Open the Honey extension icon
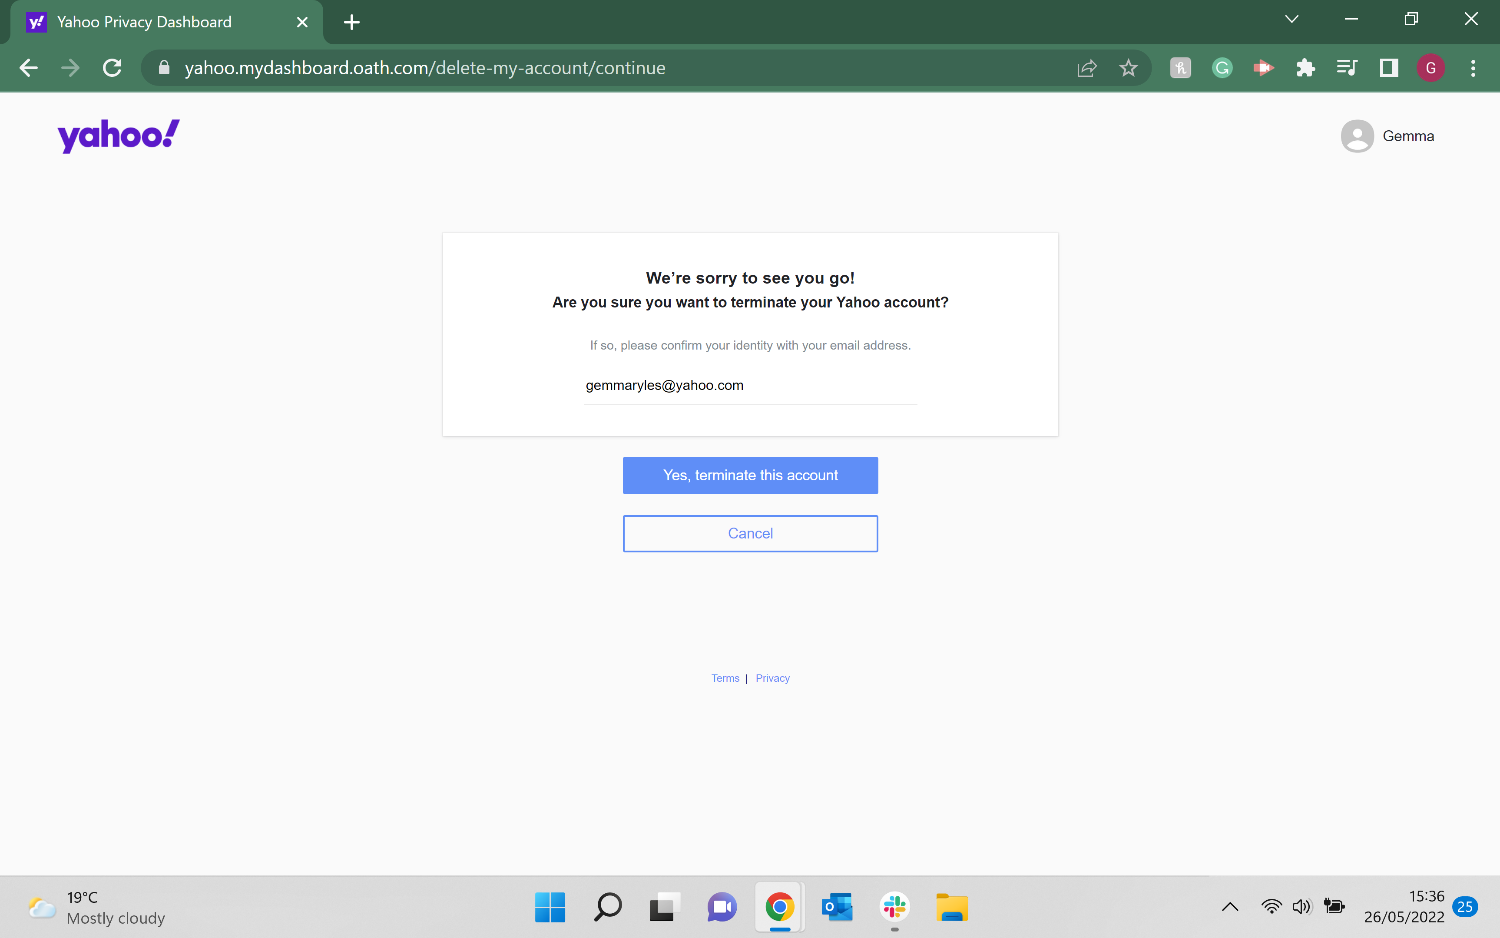 [1180, 68]
